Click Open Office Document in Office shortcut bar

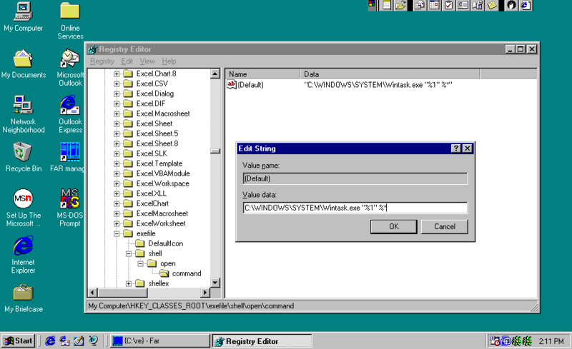pos(400,5)
